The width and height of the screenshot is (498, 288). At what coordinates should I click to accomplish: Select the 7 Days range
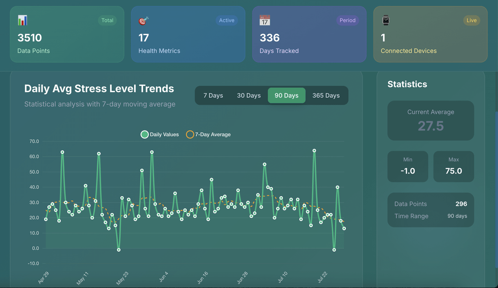pos(213,96)
